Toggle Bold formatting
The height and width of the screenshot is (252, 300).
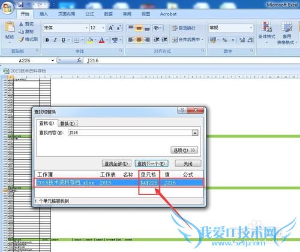tap(47, 40)
